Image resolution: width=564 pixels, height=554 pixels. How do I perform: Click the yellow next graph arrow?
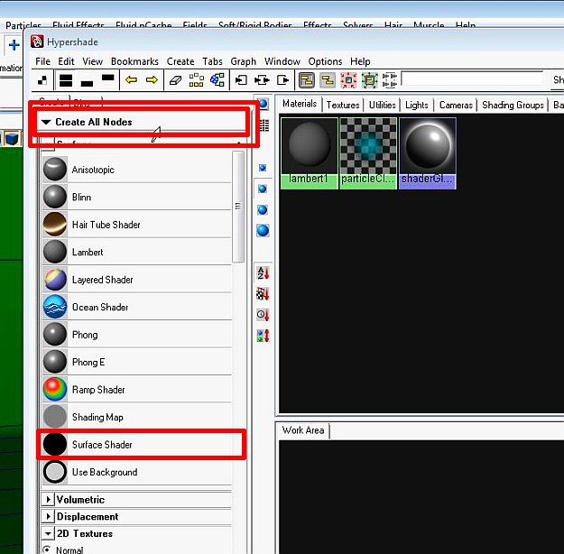pyautogui.click(x=152, y=80)
